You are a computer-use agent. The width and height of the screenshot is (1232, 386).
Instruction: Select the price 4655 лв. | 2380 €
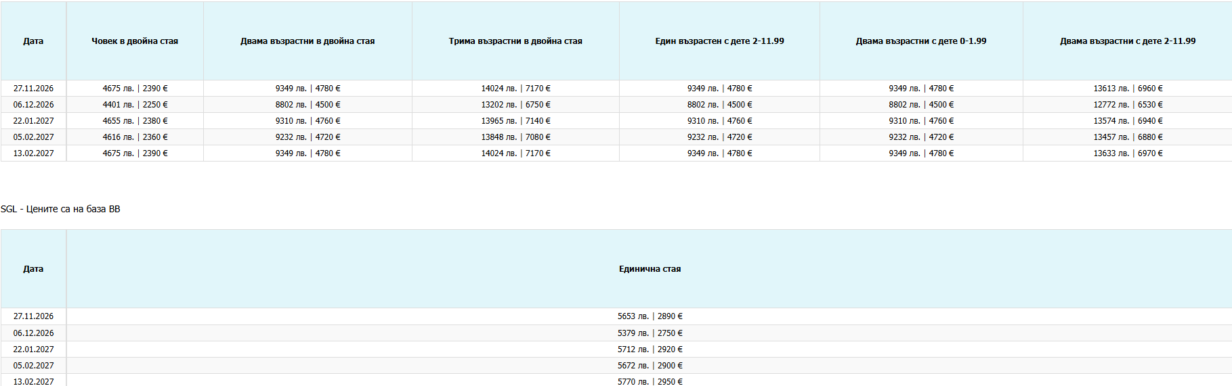click(x=135, y=121)
